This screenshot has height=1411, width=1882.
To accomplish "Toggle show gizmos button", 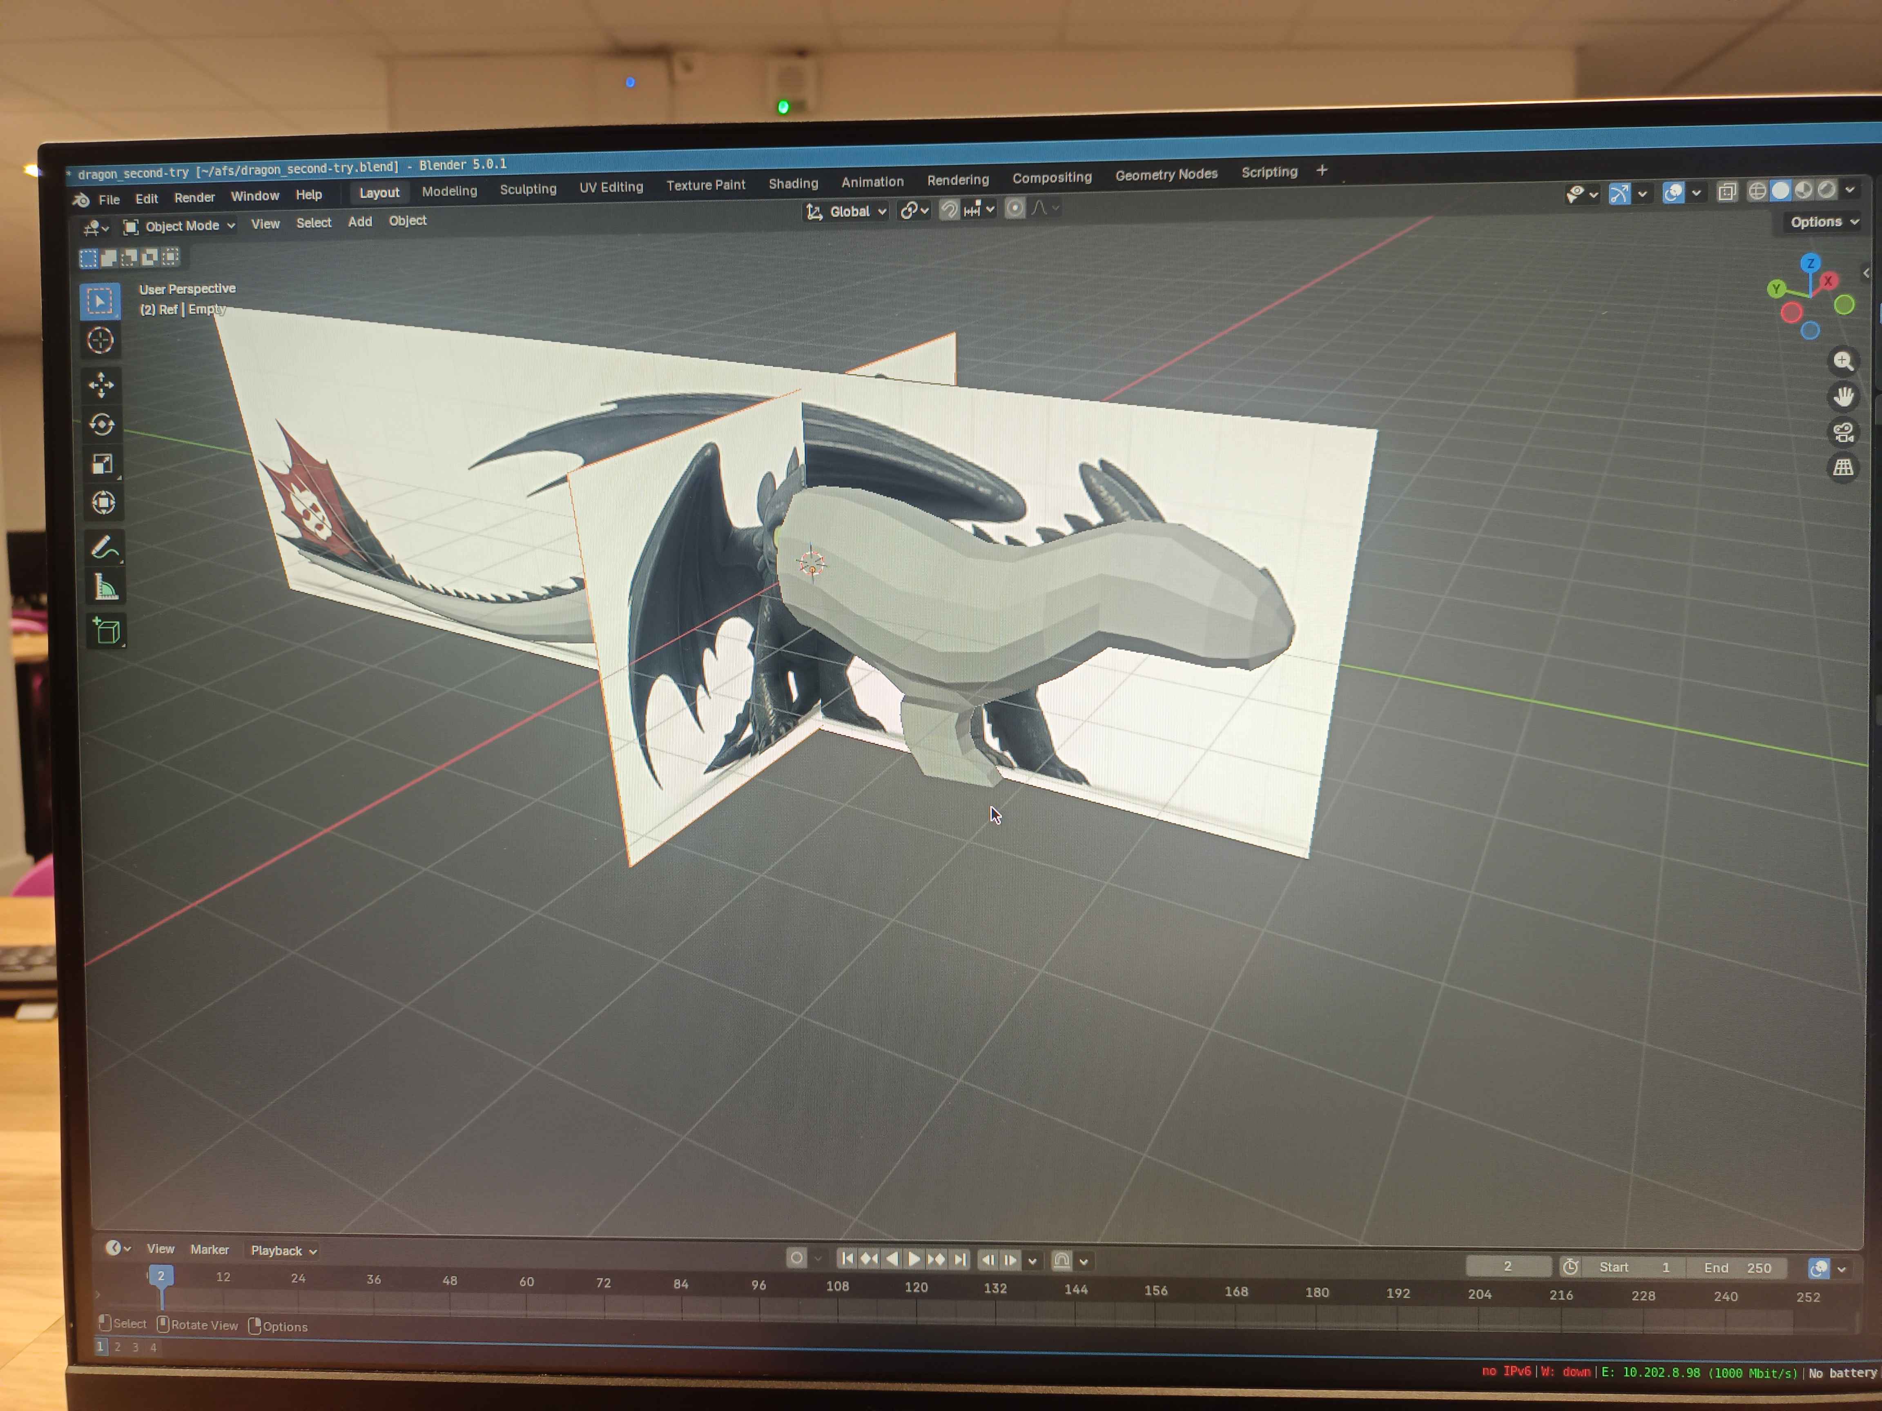I will tap(1619, 194).
